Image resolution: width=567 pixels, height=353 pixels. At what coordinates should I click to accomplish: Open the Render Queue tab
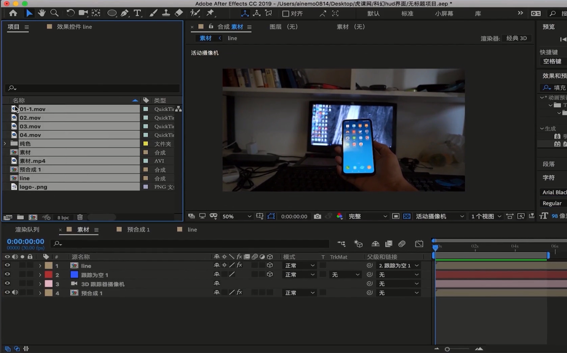(27, 230)
